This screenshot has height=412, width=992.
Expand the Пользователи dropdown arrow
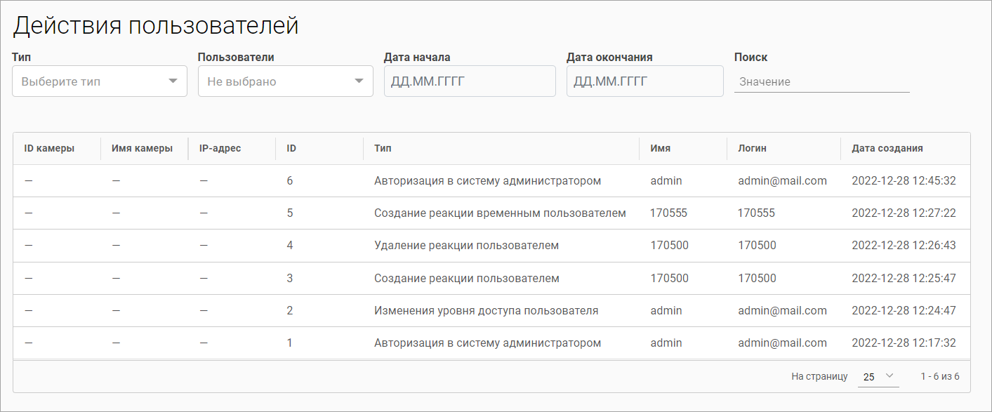point(359,81)
